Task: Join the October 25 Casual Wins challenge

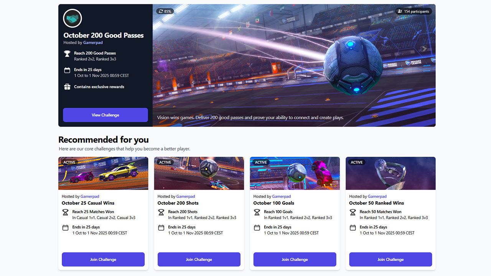Action: pos(103,260)
